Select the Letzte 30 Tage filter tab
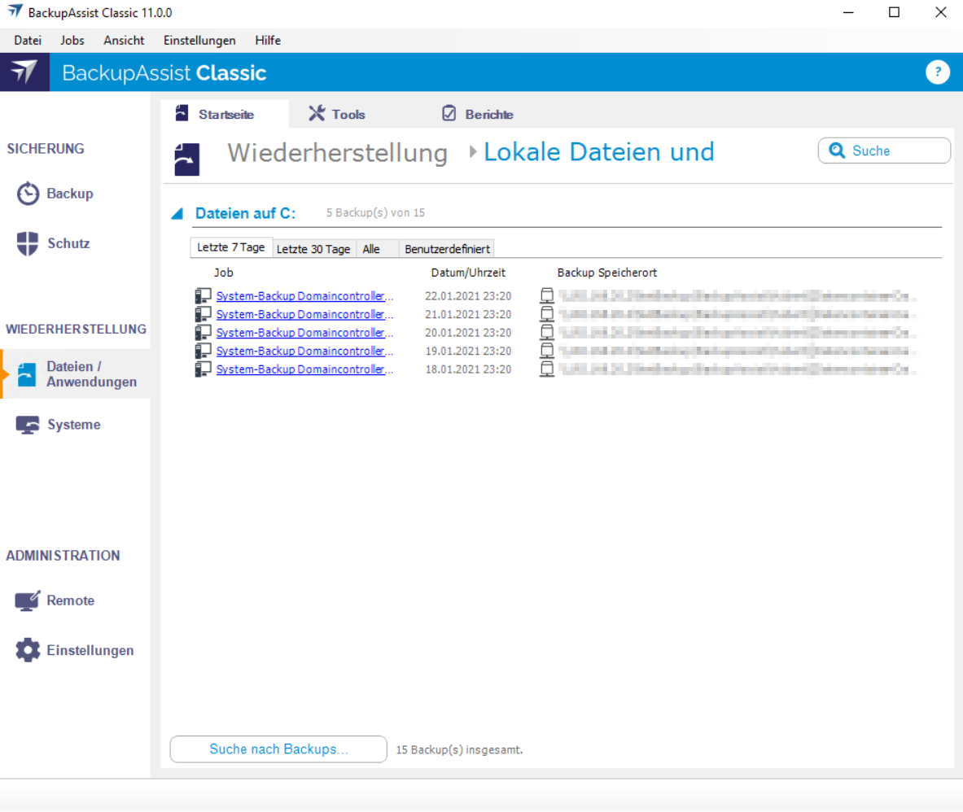Screen dimensions: 963x812 tap(313, 249)
